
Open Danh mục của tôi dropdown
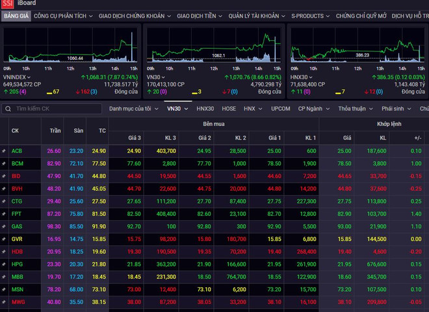tap(133, 109)
